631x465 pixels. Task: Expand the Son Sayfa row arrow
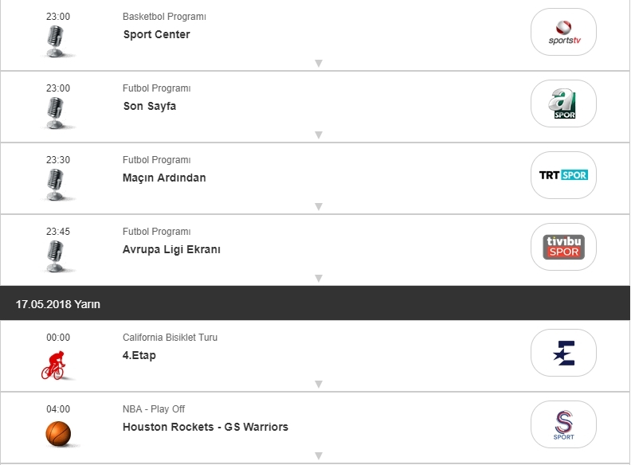pos(318,135)
